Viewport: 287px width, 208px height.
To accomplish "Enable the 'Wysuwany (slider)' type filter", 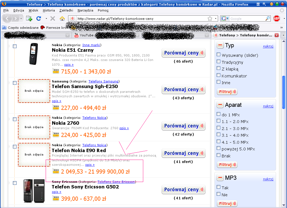I will [219, 55].
